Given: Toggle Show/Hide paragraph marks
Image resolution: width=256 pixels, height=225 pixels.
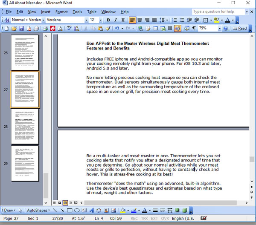Looking at the screenshot, I should pos(194,29).
